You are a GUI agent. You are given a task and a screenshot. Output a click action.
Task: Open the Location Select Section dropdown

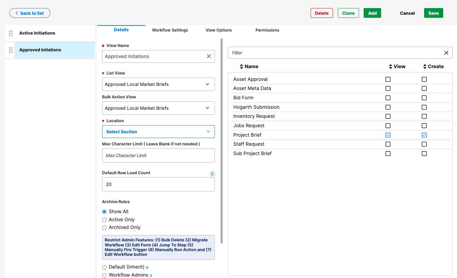158,132
